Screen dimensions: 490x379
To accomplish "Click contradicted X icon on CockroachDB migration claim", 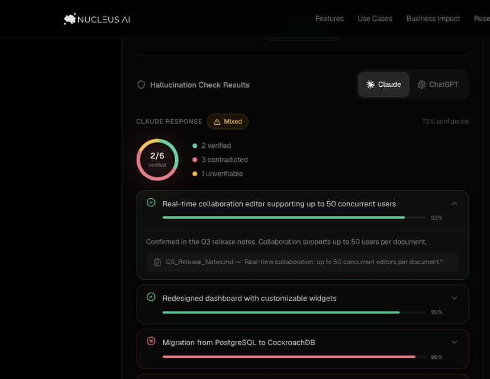I will tap(151, 341).
